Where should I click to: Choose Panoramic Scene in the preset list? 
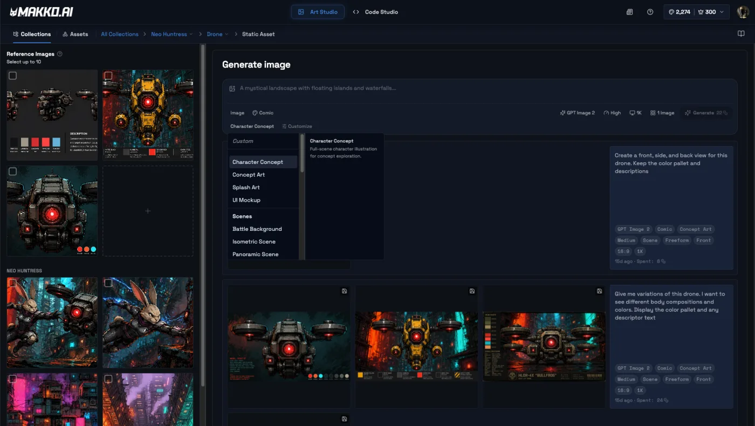tap(263, 254)
